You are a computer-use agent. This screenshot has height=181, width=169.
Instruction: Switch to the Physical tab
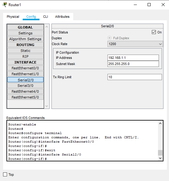13,17
